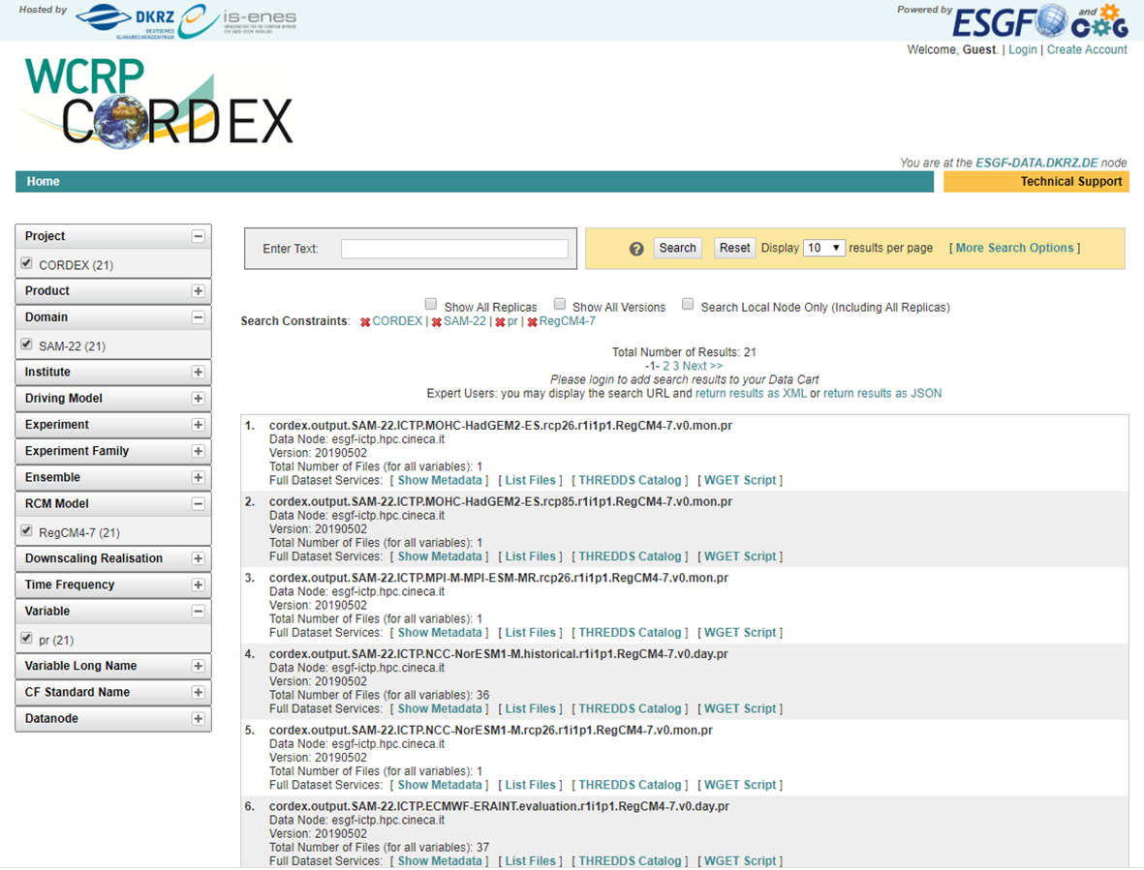Image resolution: width=1144 pixels, height=870 pixels.
Task: Open THREDDS Catalog for result 6 ERAINT
Action: coord(630,861)
